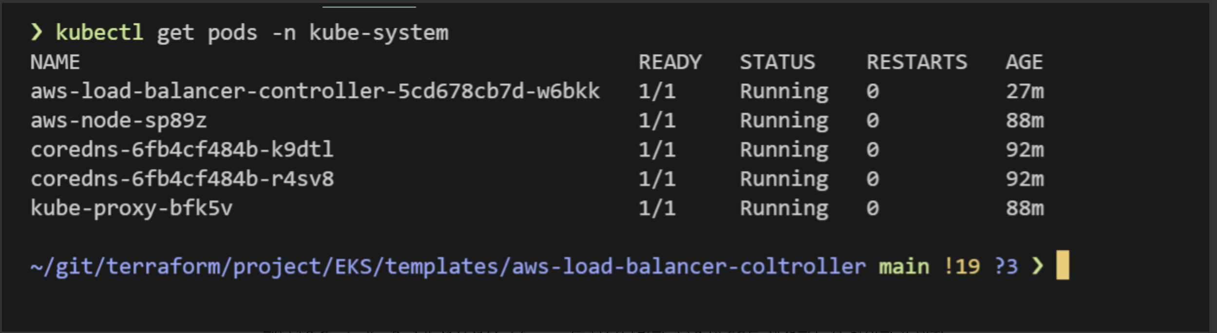Click the AGE column header
The height and width of the screenshot is (333, 1217).
[x=1025, y=62]
